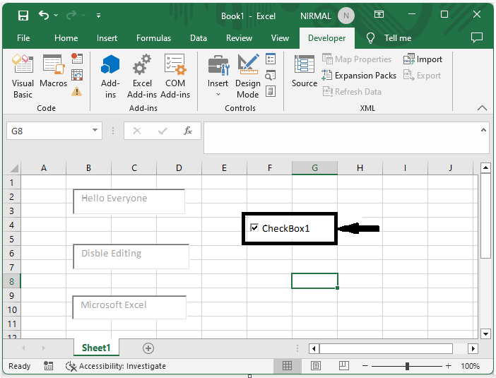This screenshot has width=496, height=378.
Task: Open the Undo history dropdown arrow
Action: pos(56,15)
